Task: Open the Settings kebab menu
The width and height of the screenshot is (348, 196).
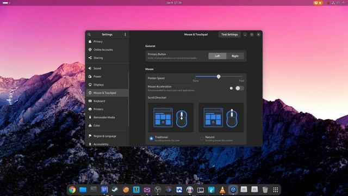Action: point(125,34)
